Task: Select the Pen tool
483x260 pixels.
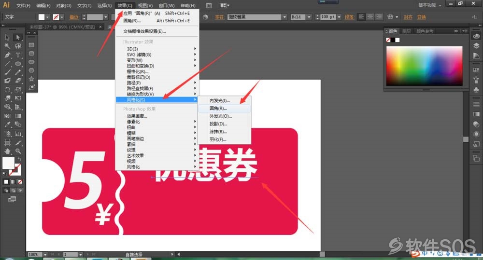Action: coord(7,55)
